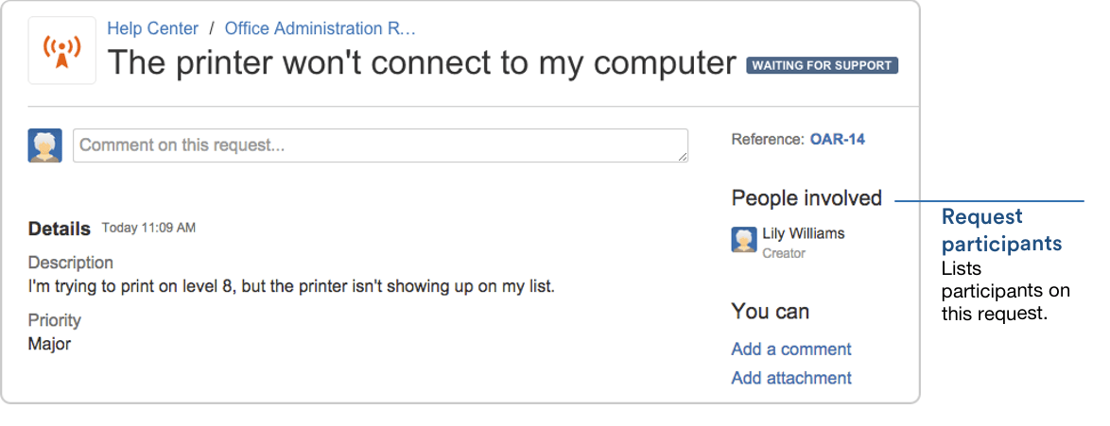Select the Lily Williams participant name

point(804,233)
